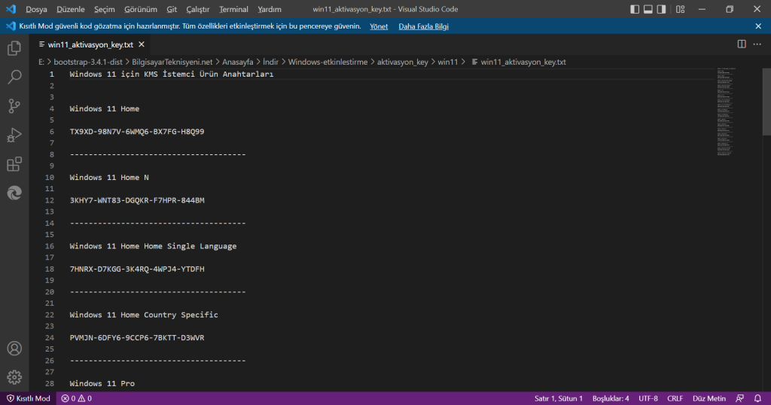Image resolution: width=771 pixels, height=405 pixels.
Task: Click the Windows 11 Pro line
Action: tap(102, 384)
